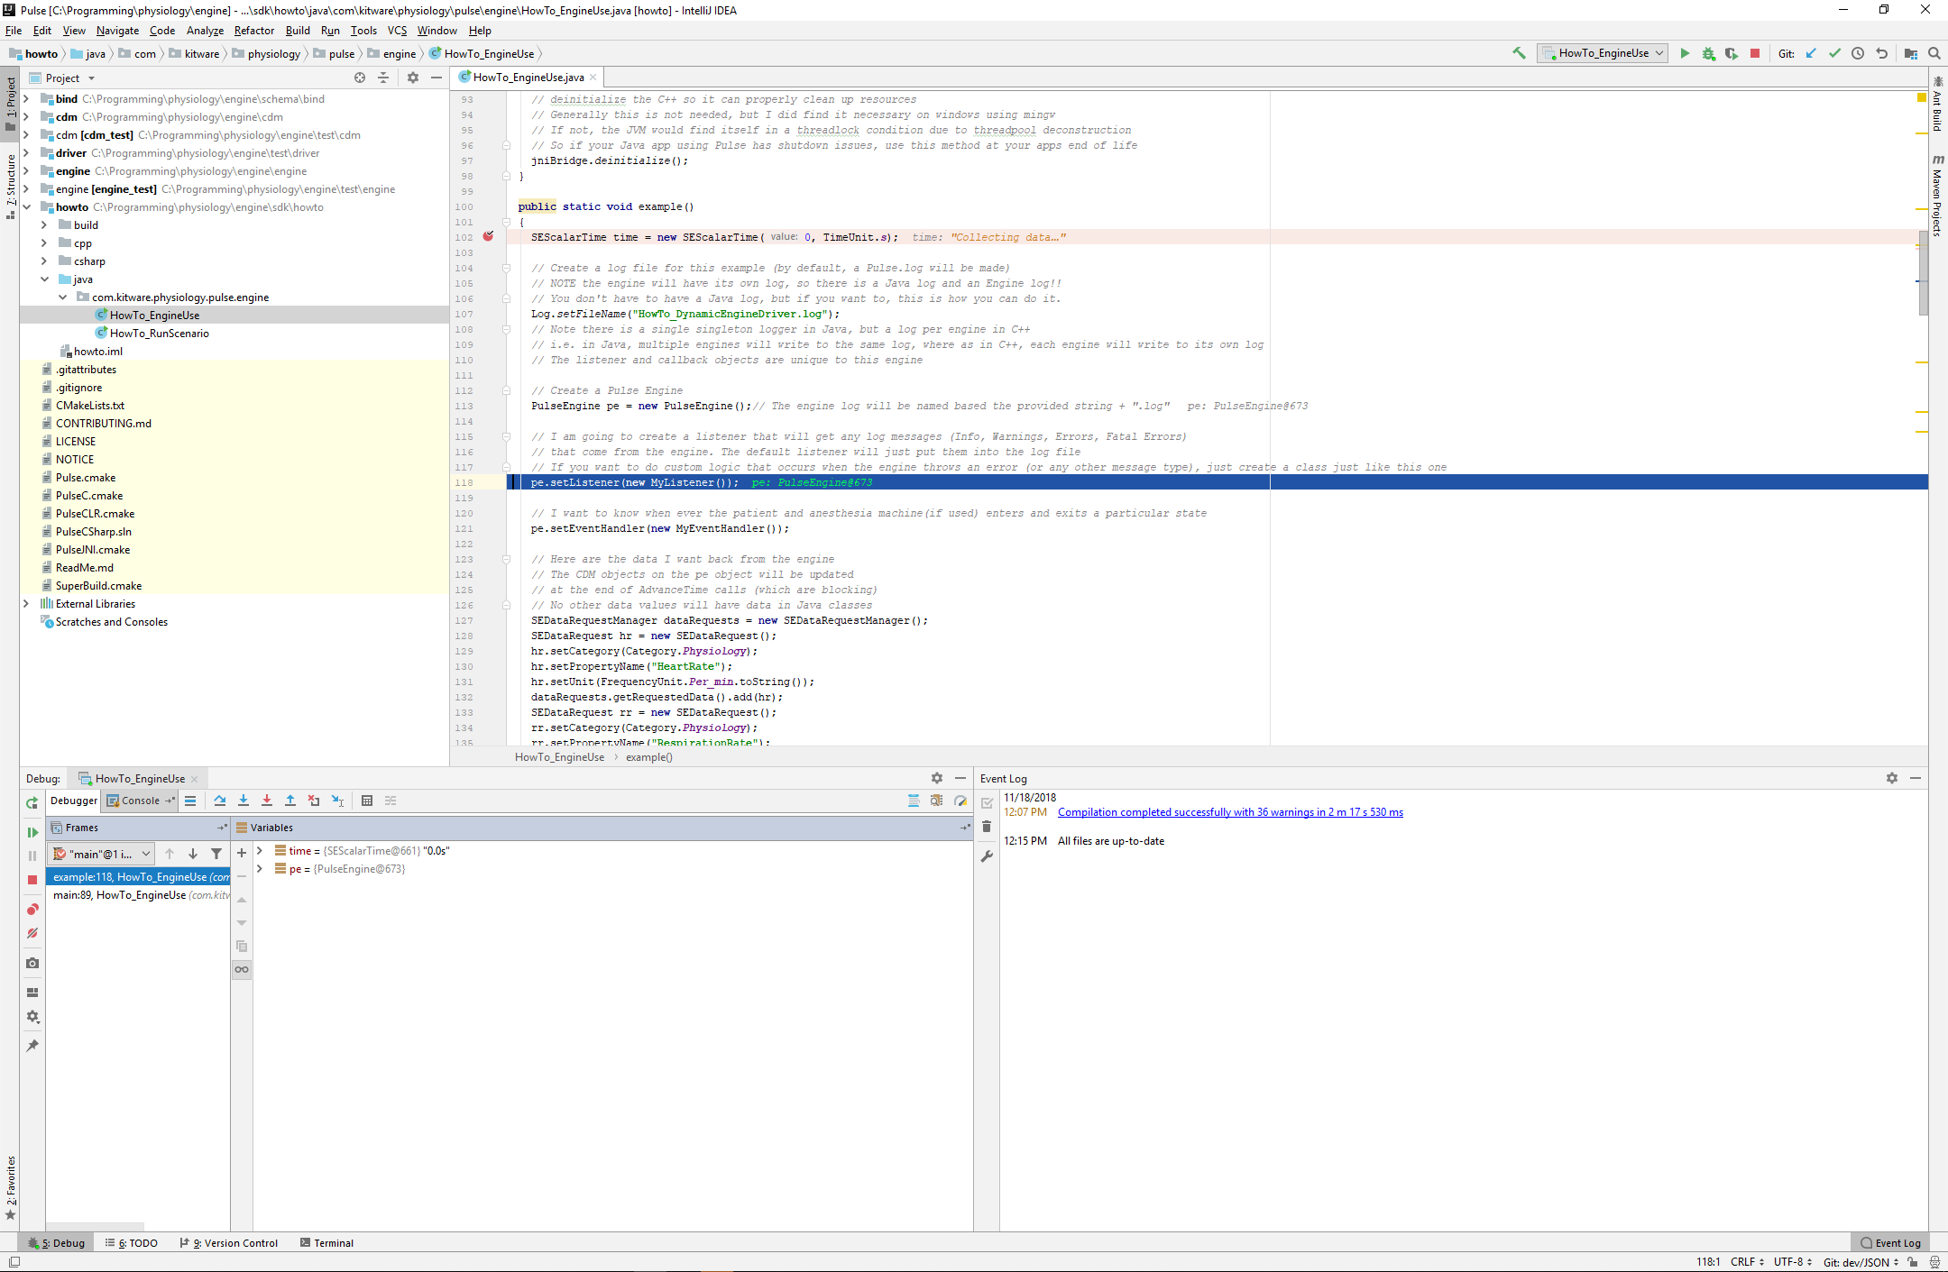
Task: Toggle breakpoint on line 102 gutter
Action: coord(488,236)
